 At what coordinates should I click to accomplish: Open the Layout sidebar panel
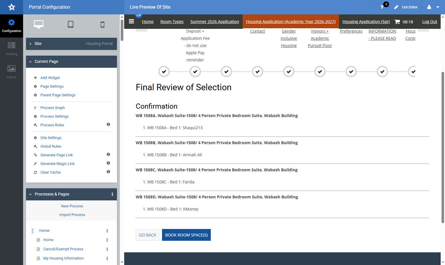coord(12,72)
